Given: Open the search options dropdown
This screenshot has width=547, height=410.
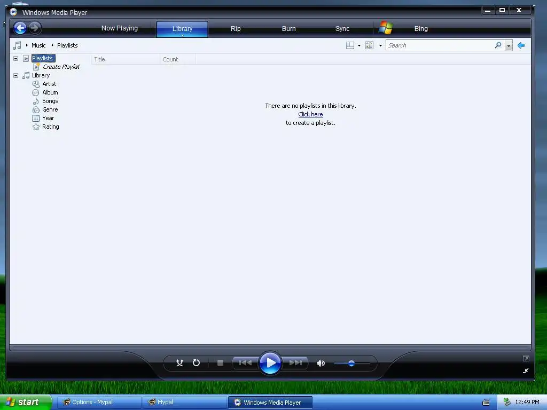Looking at the screenshot, I should (509, 46).
